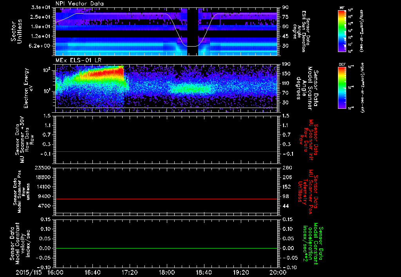The width and height of the screenshot is (401, 277).
Task: Click the 2015/115 date label
Action: [x=29, y=272]
